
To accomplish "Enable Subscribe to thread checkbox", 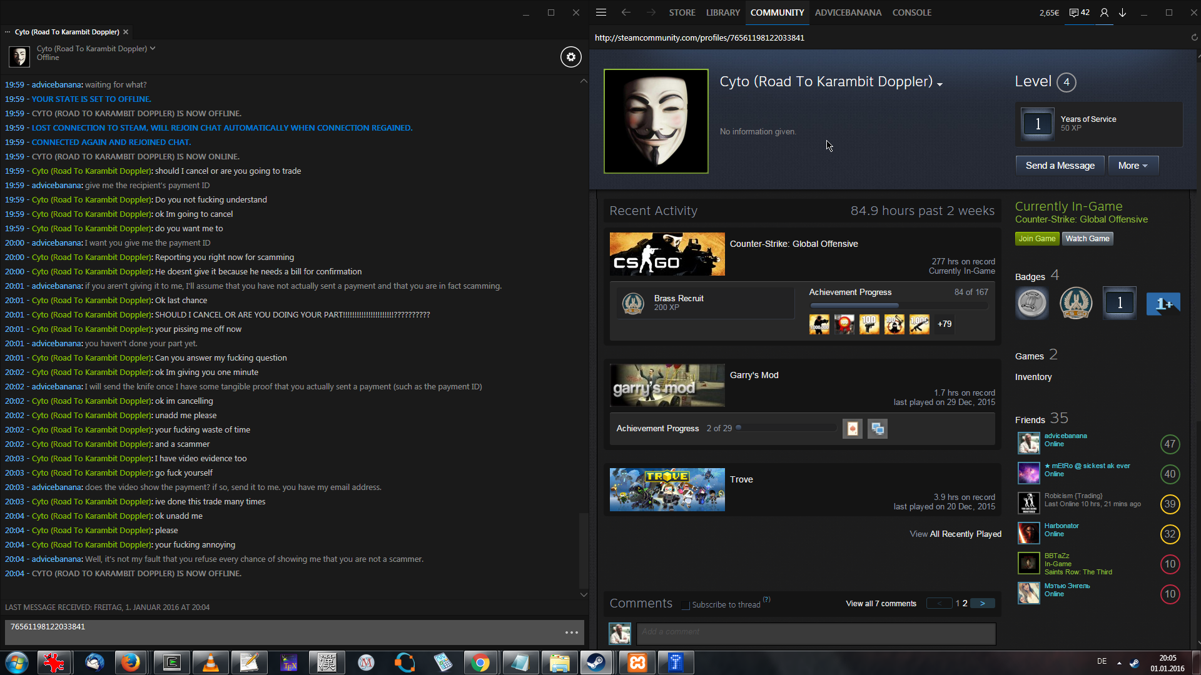I will (x=686, y=605).
